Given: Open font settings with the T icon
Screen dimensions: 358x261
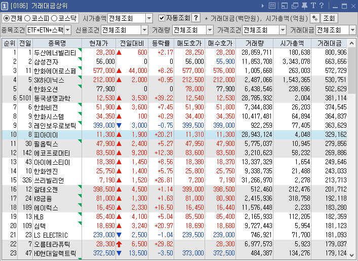Looking at the screenshot, I should click(313, 6).
